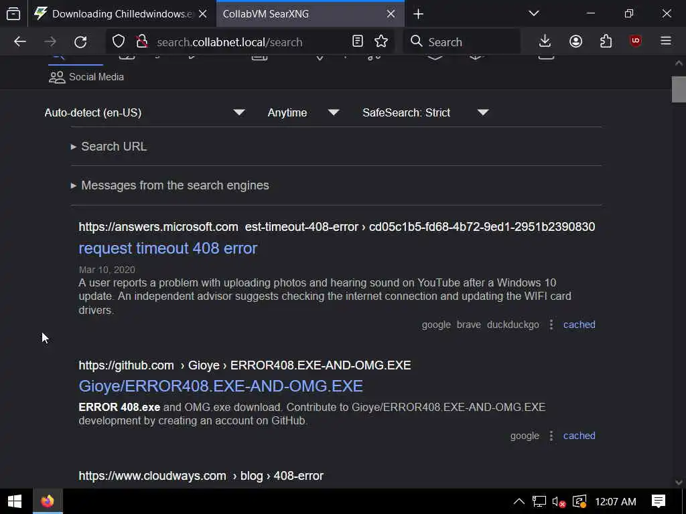Click the Mar 10, 2020 date text
686x514 pixels.
107,270
